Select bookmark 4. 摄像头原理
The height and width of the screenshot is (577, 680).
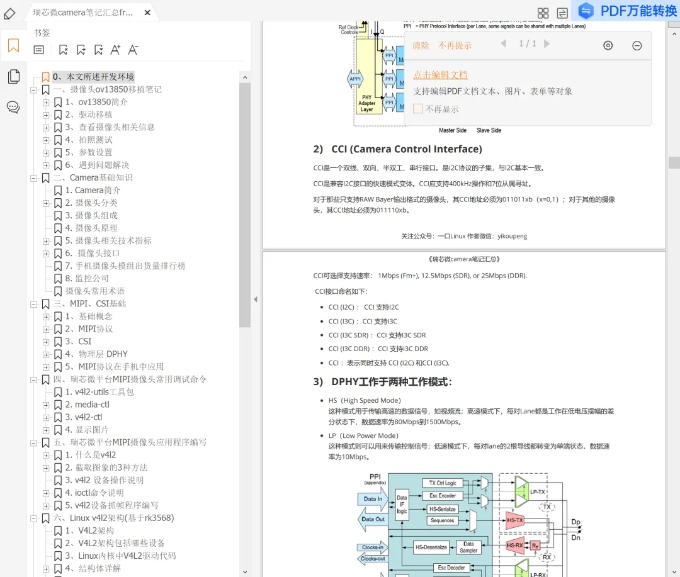(91, 228)
